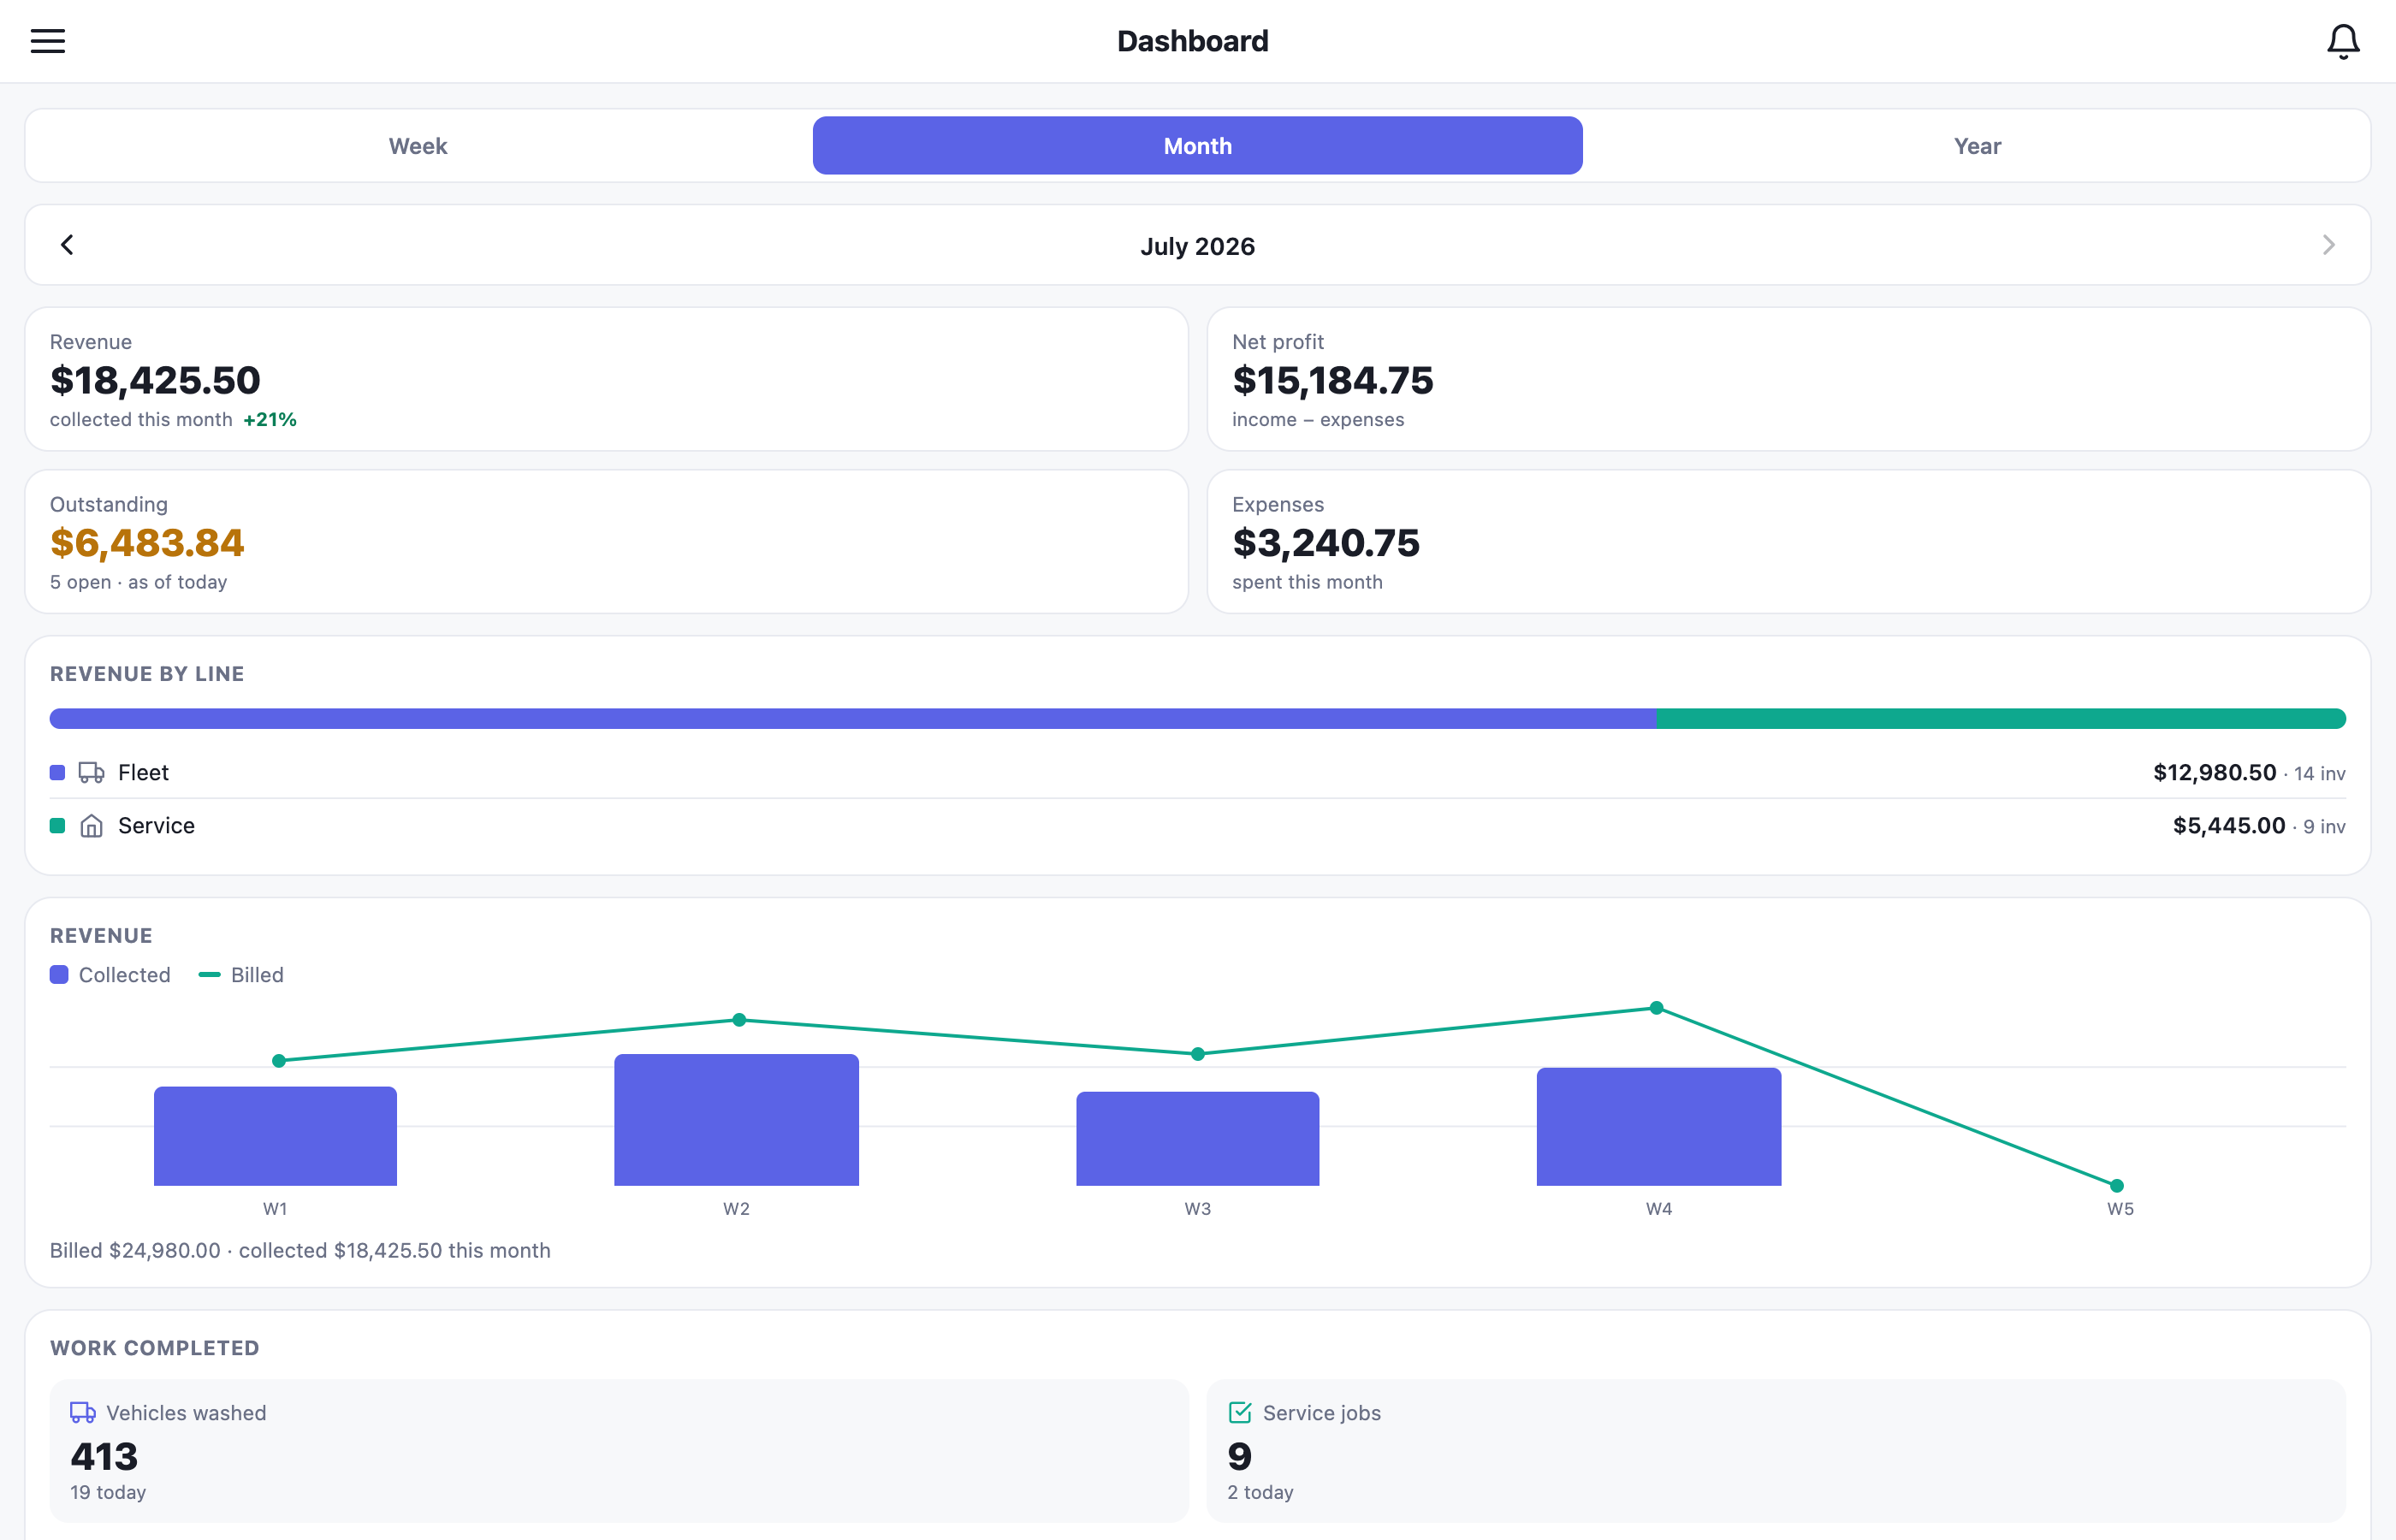Open the Net profit card

pos(1789,379)
